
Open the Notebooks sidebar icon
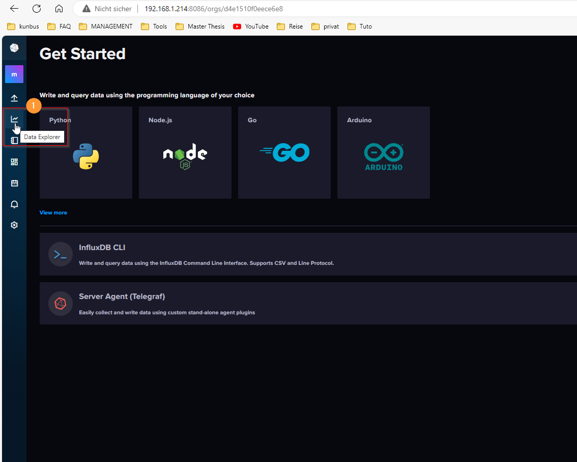click(14, 141)
